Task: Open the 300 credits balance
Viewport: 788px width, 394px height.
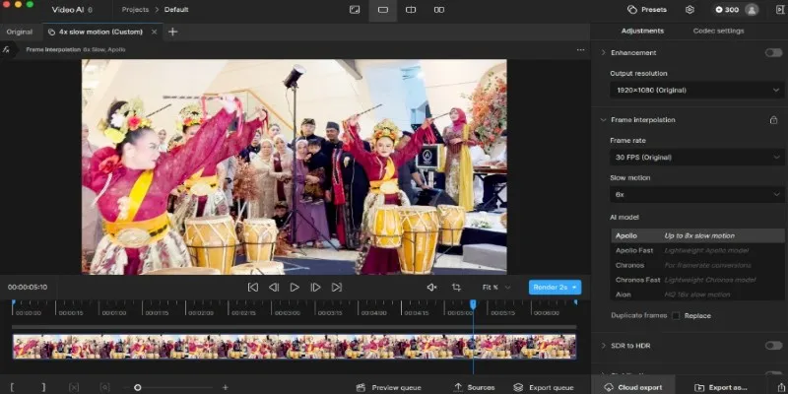Action: click(x=727, y=10)
